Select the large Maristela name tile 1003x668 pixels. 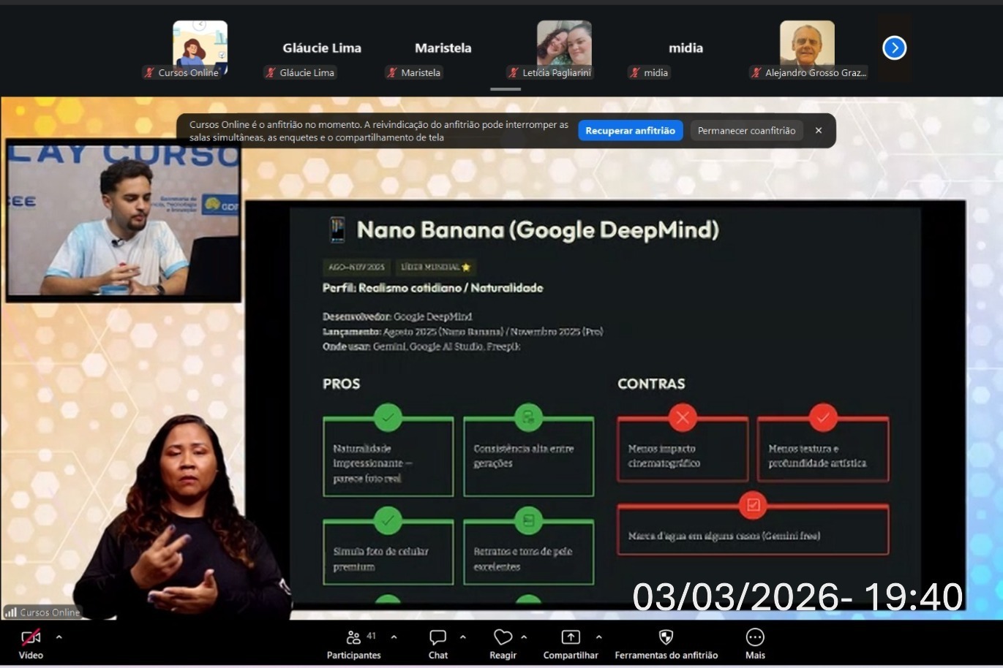[x=443, y=48]
